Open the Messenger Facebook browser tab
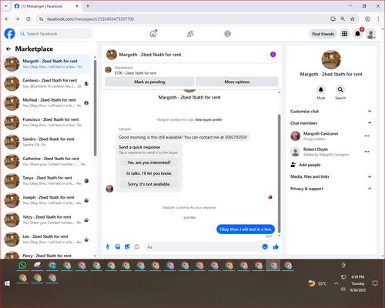Viewport: 385px width, 308px height. point(47,6)
